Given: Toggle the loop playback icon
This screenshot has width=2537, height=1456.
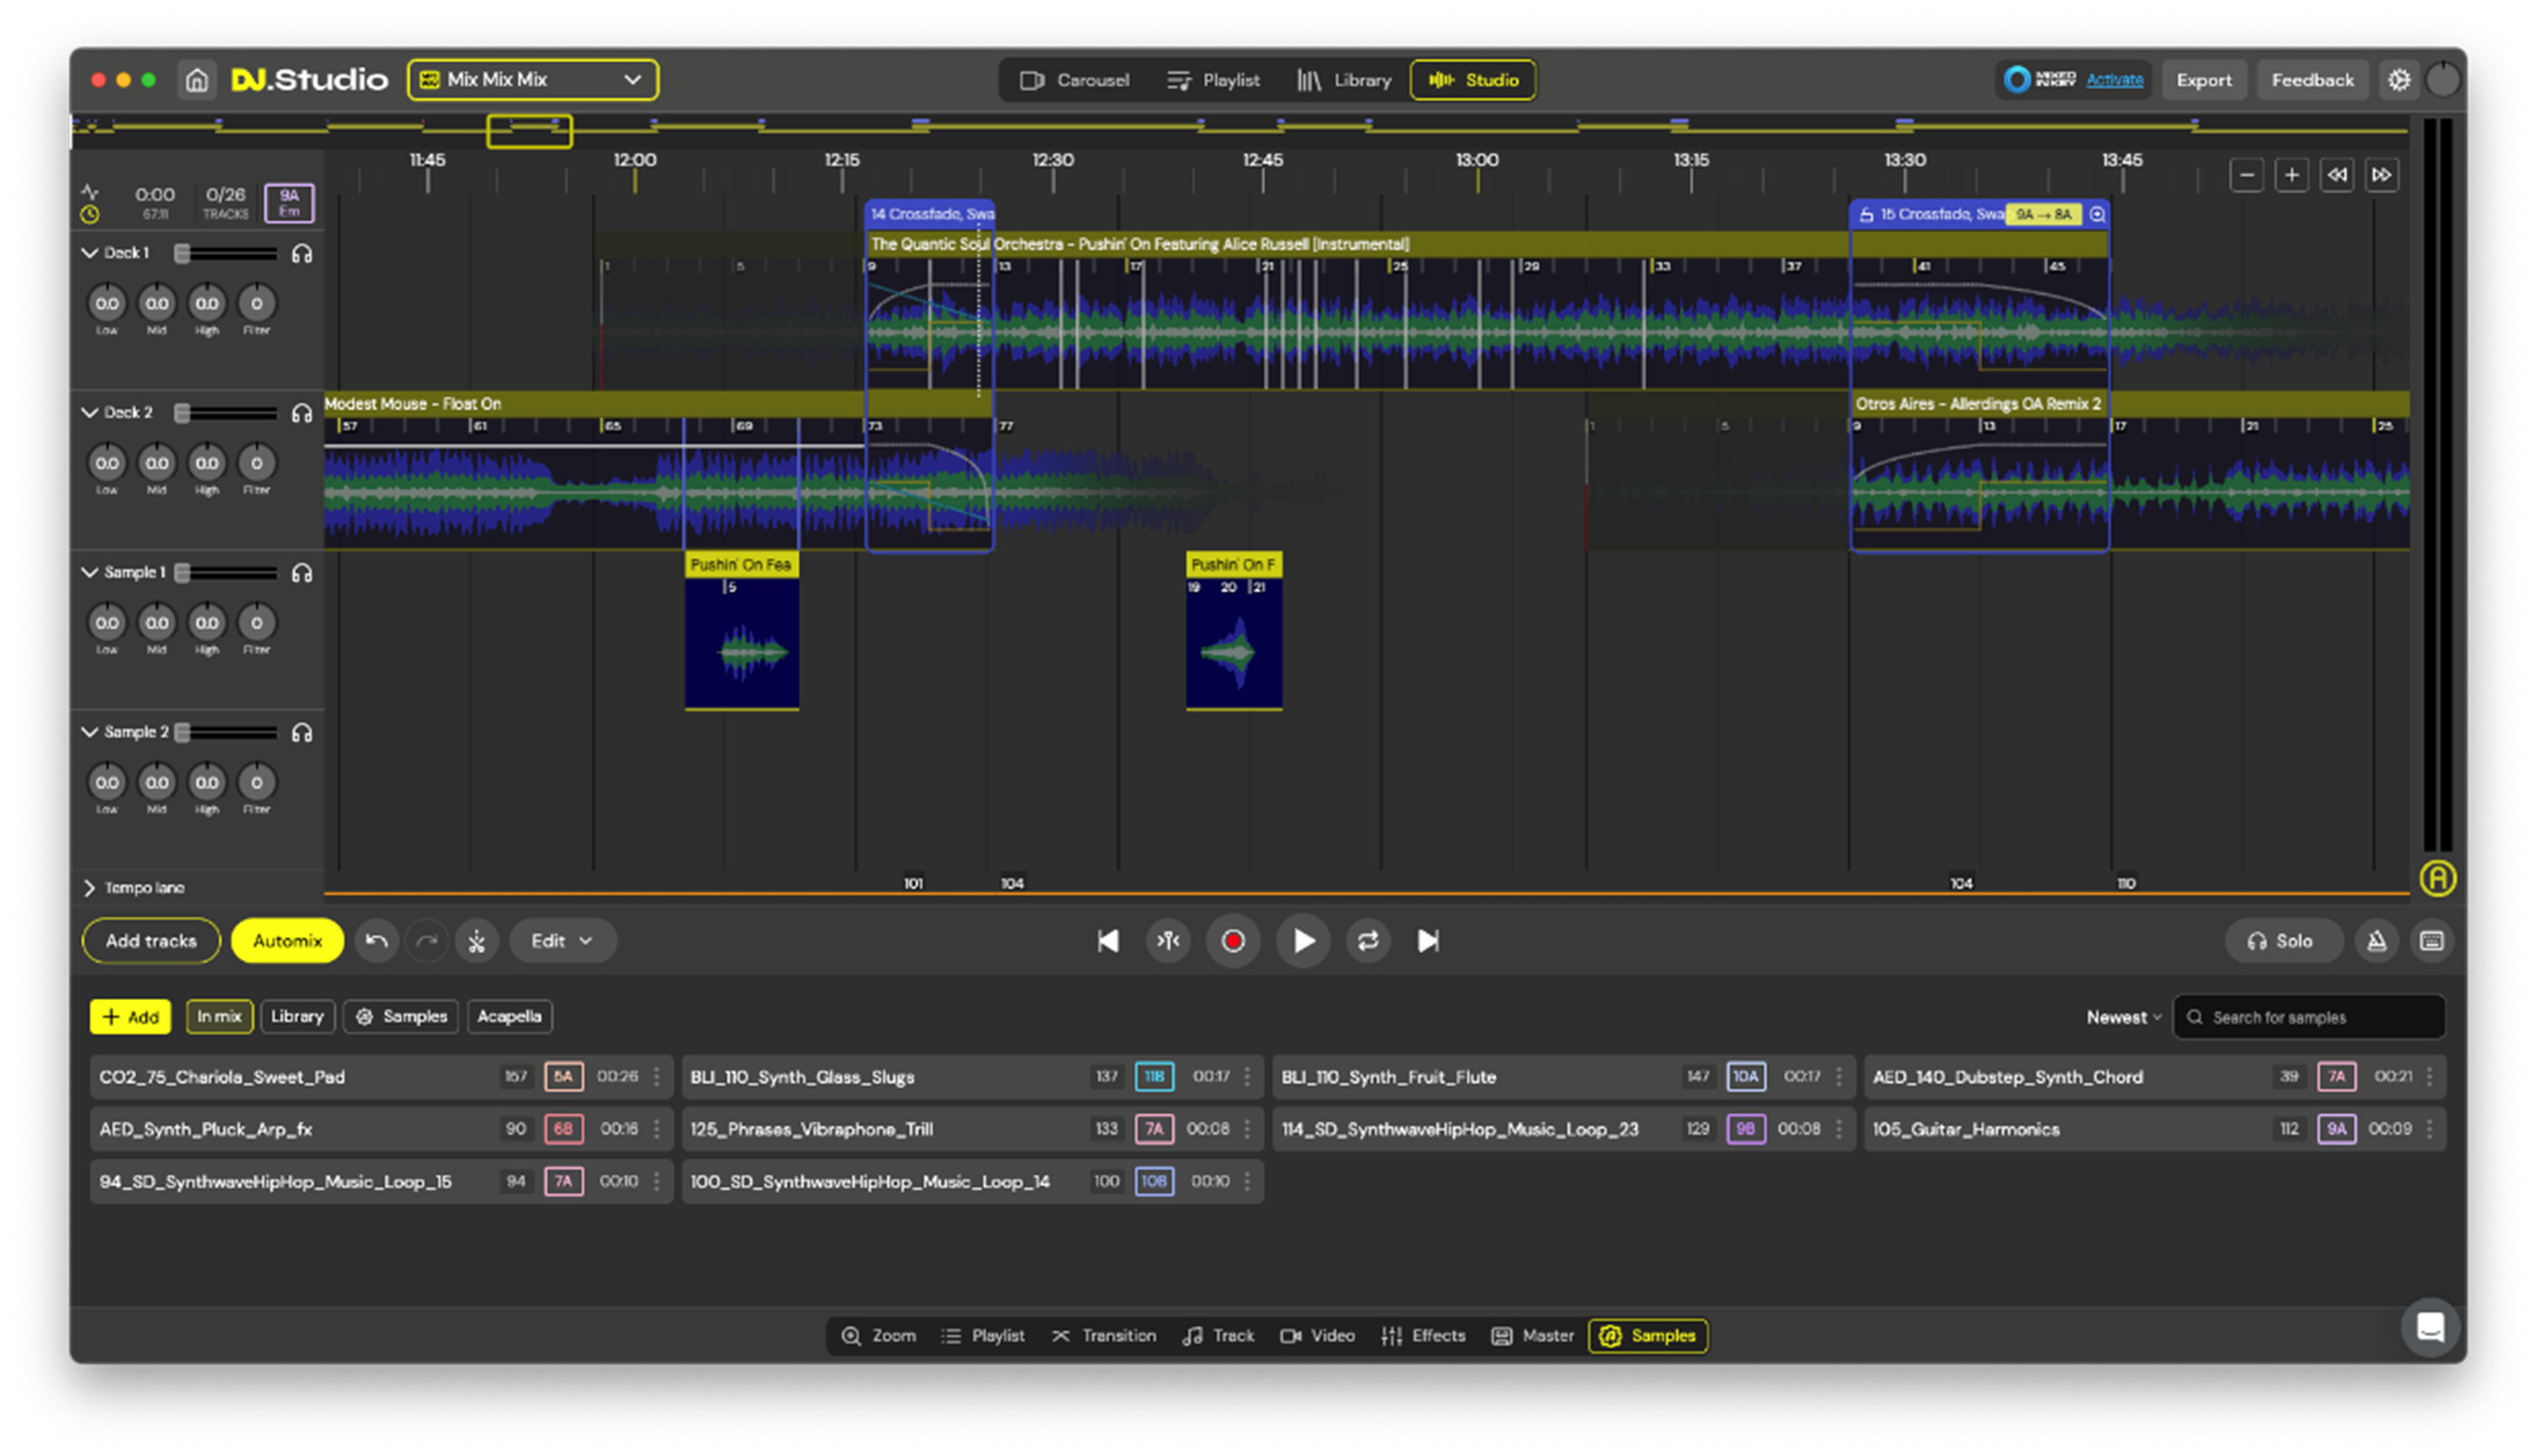Looking at the screenshot, I should (1367, 941).
